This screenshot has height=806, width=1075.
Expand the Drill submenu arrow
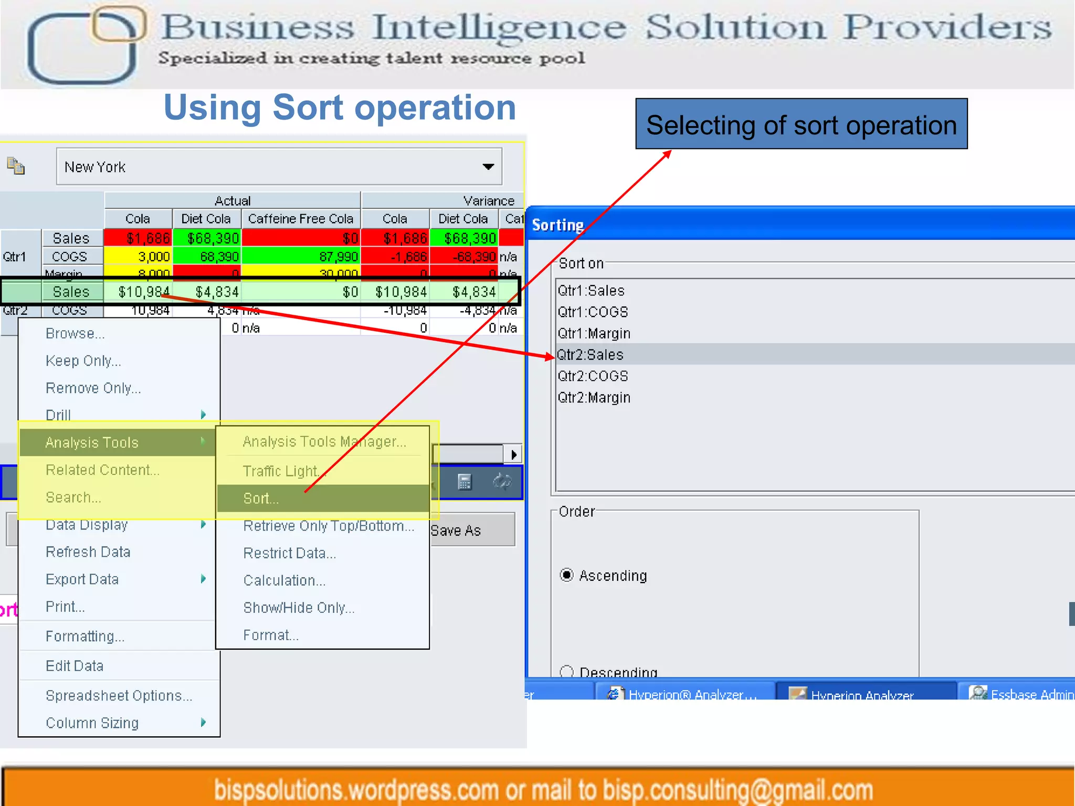click(203, 415)
